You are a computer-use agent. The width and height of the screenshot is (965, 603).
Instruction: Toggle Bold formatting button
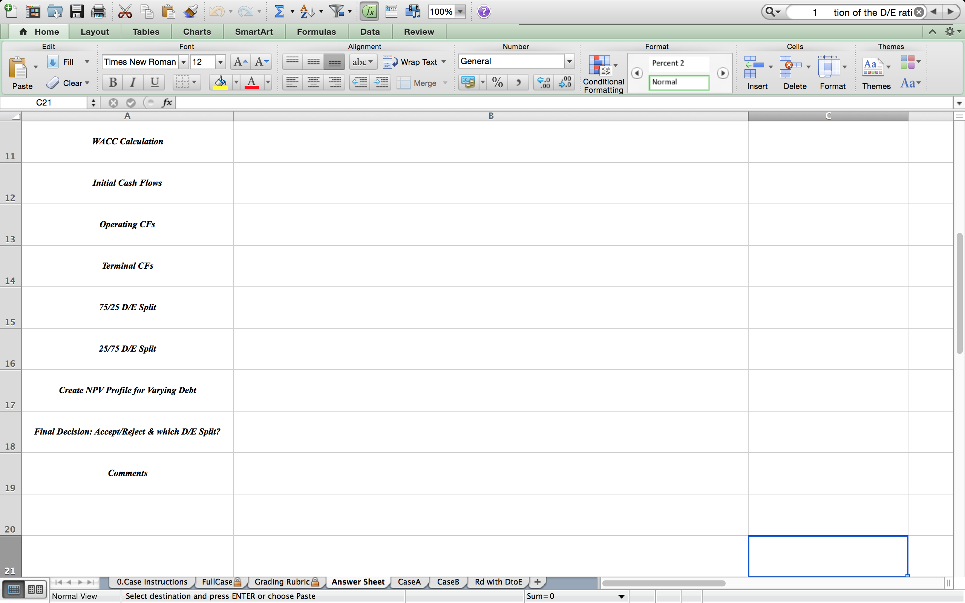click(x=112, y=83)
